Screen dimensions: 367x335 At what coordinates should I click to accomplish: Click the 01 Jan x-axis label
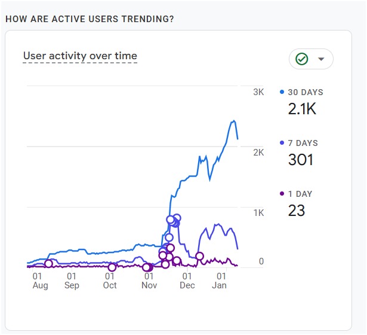(x=221, y=281)
